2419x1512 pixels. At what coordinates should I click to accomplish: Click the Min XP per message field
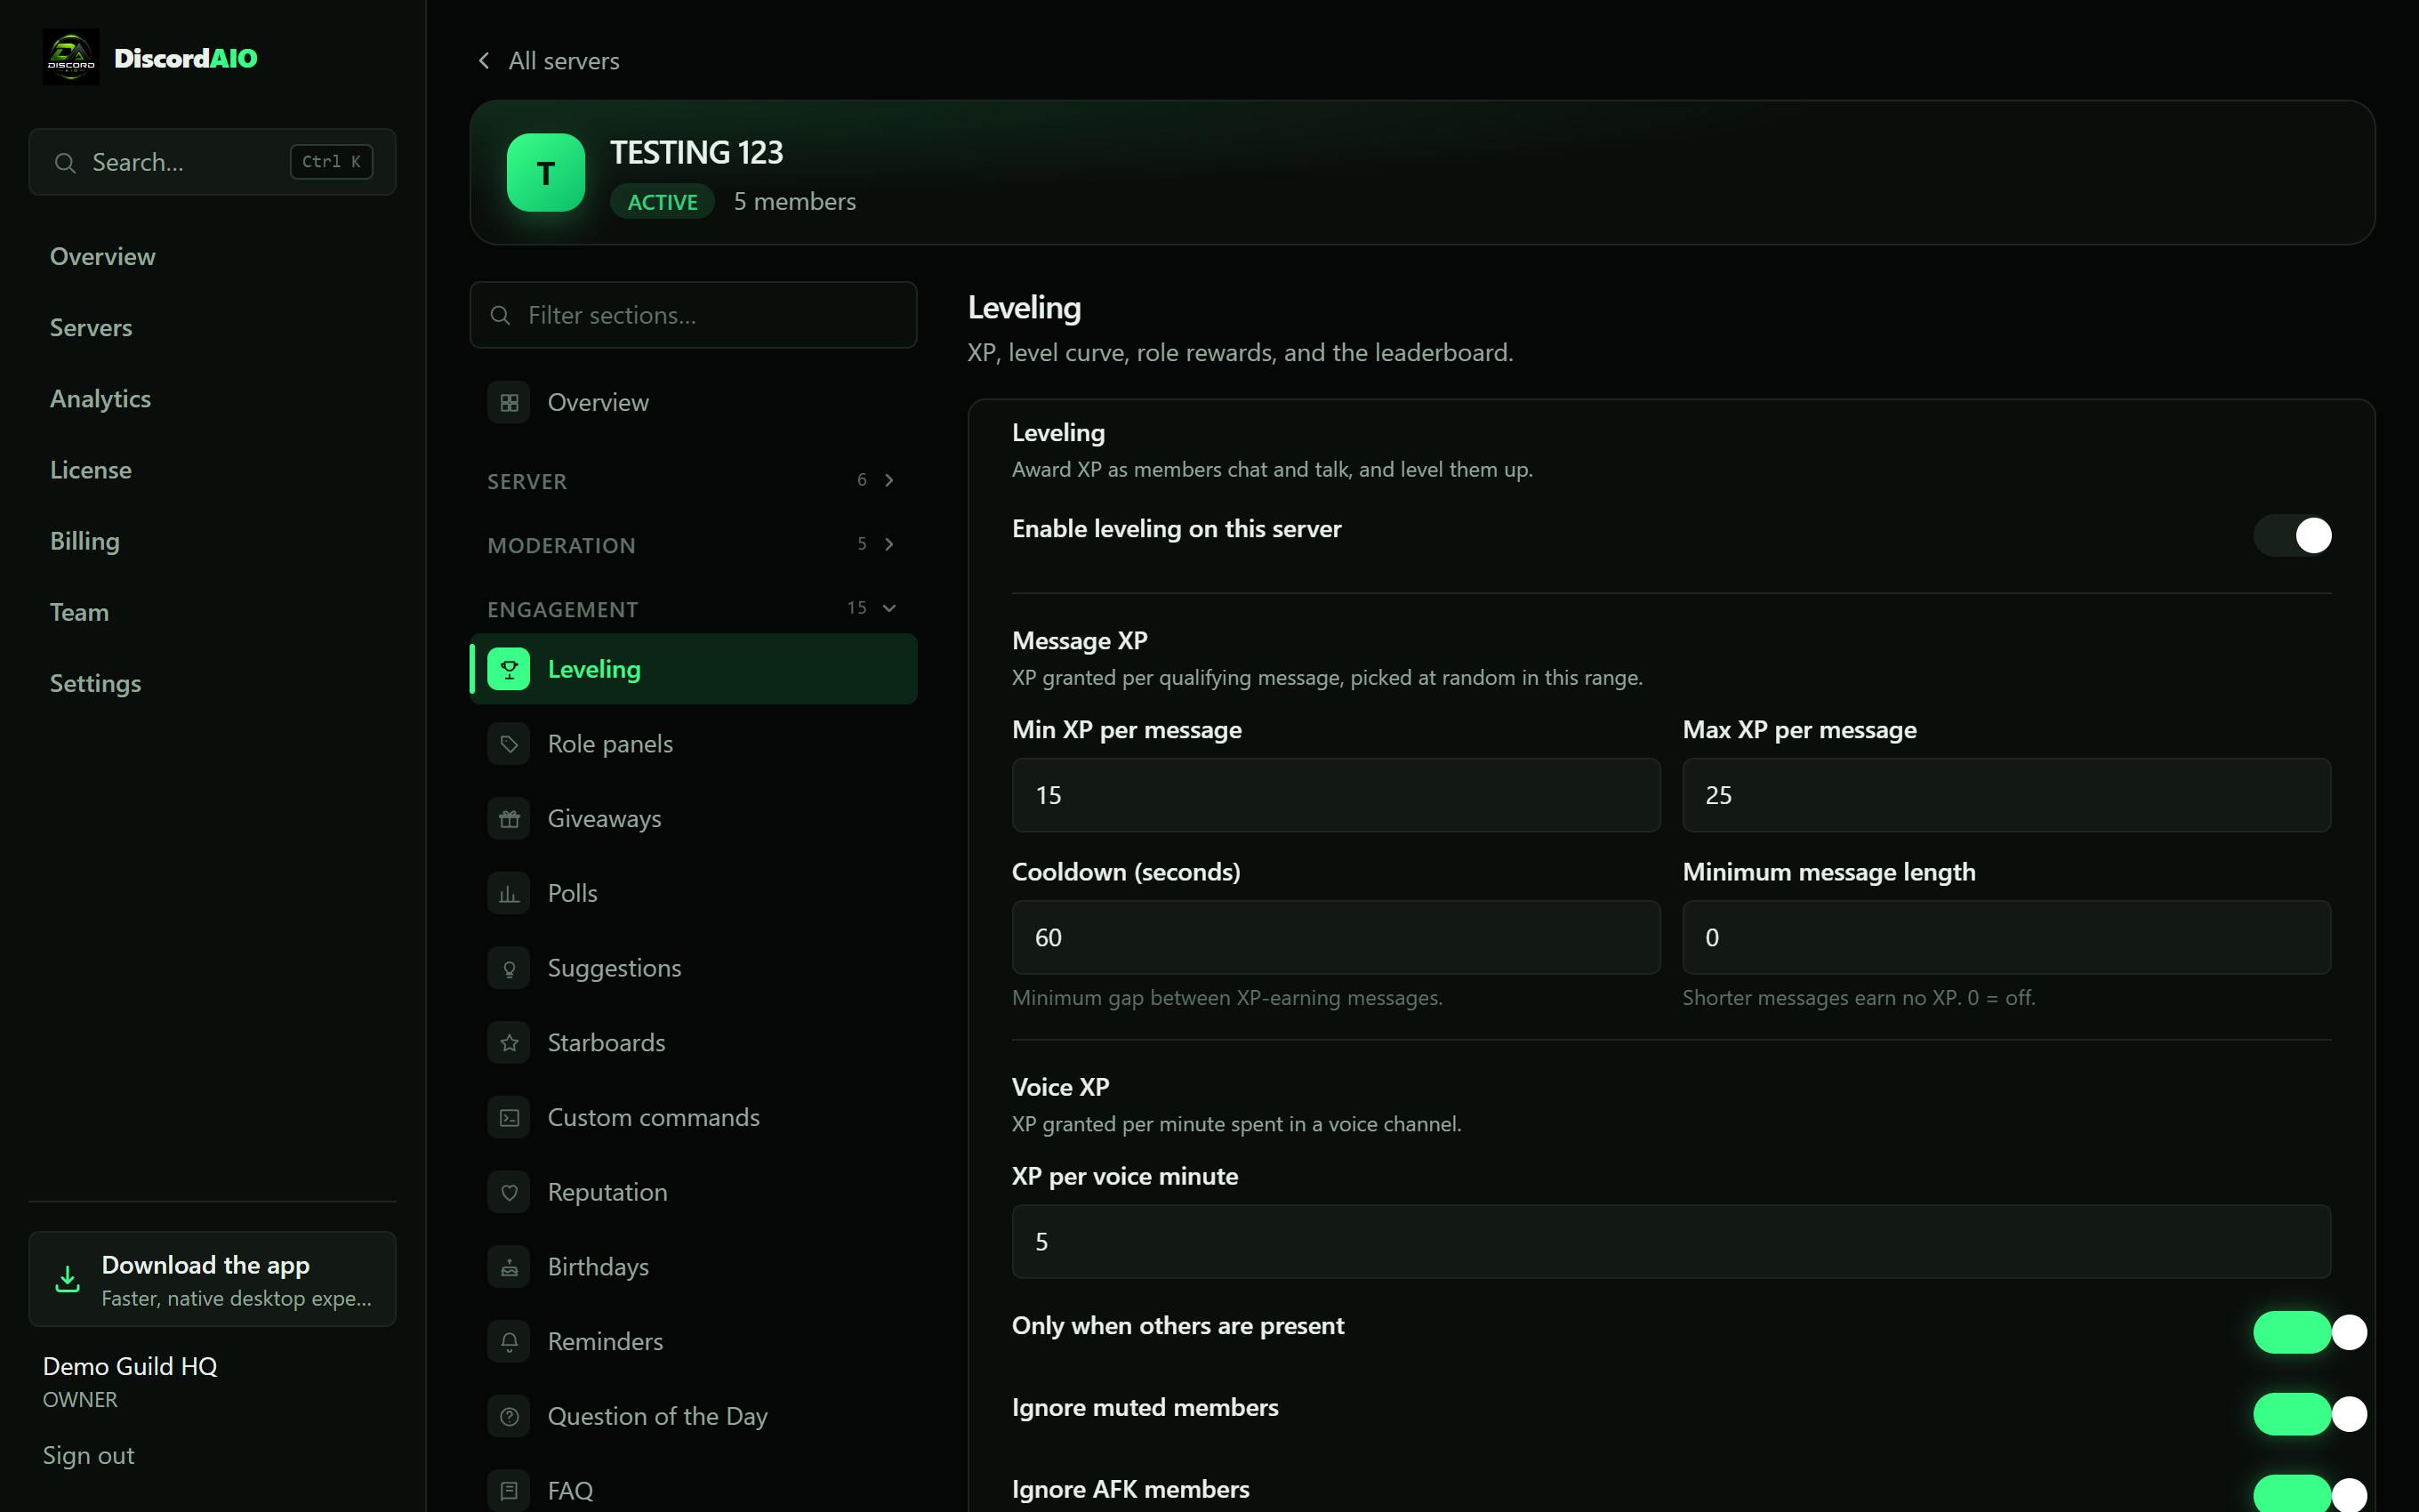1336,795
